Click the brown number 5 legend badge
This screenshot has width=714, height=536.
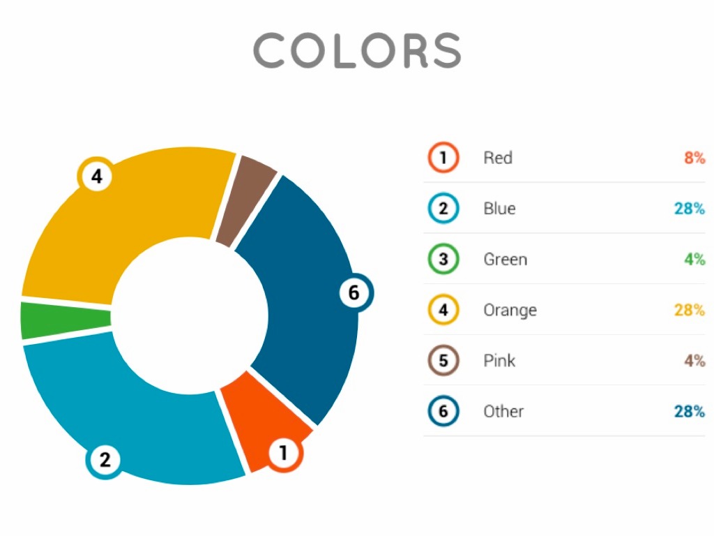pos(443,361)
